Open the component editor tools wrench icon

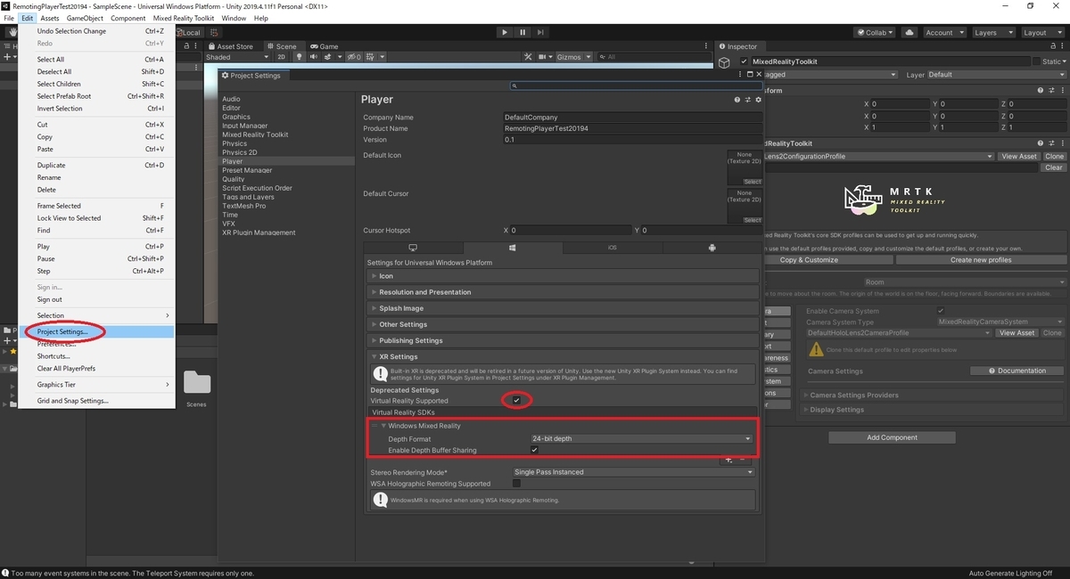click(x=528, y=57)
